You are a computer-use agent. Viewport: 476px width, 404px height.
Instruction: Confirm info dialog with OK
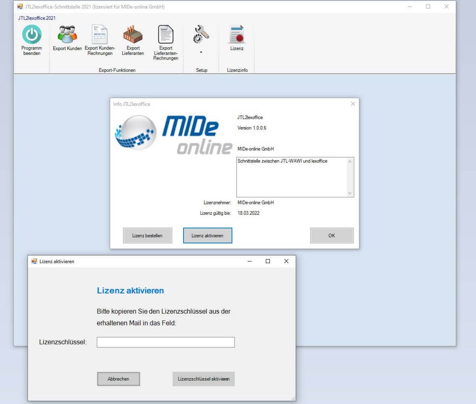coord(332,236)
